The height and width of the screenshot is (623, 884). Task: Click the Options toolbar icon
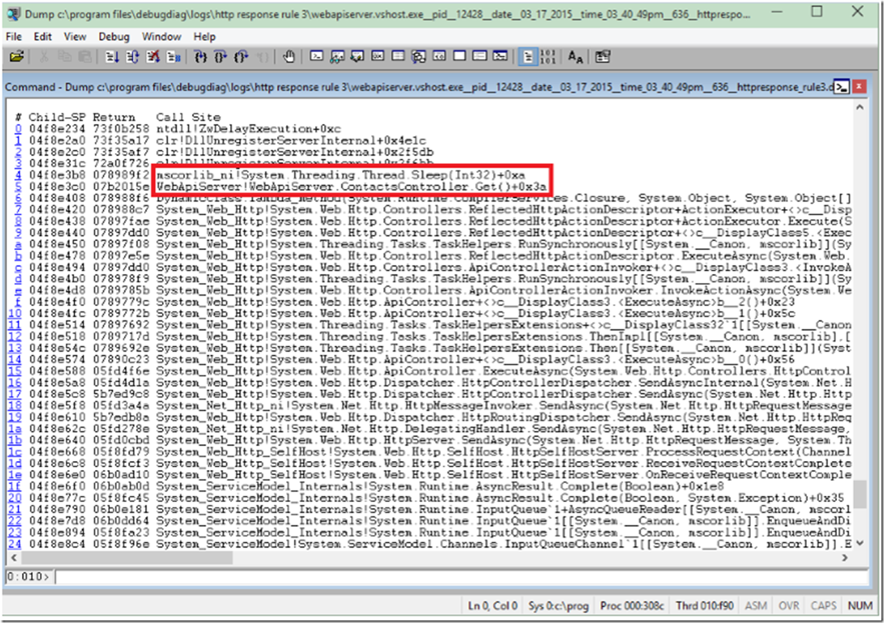coord(602,57)
